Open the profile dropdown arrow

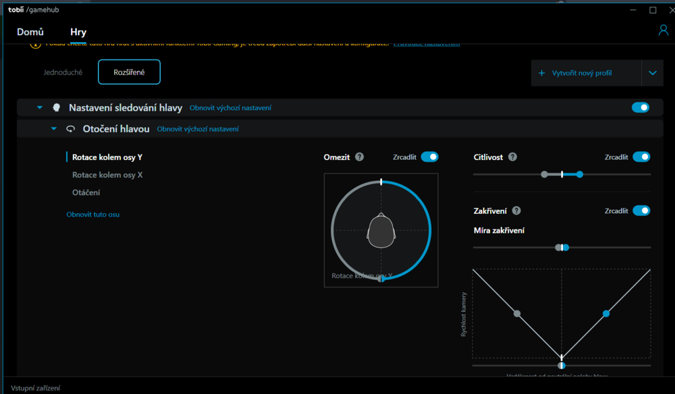[652, 73]
